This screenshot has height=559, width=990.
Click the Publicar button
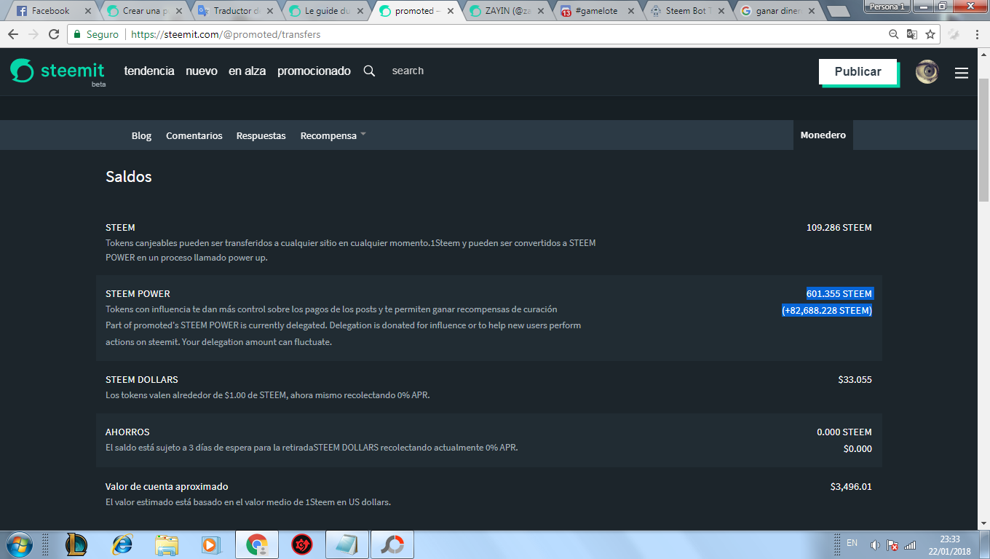[x=858, y=72]
